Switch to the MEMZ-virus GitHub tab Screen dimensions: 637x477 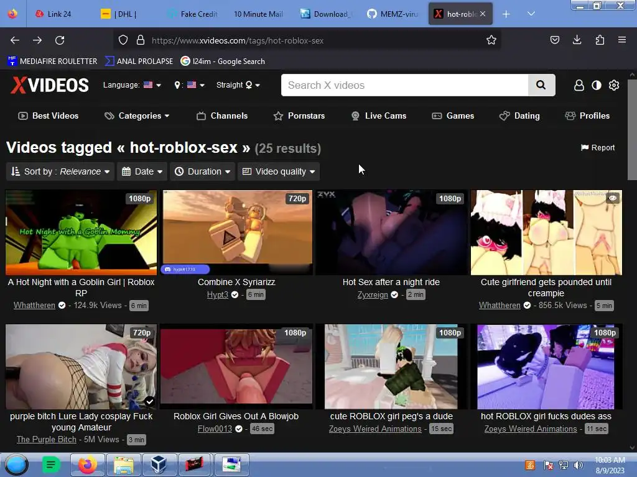coord(393,14)
